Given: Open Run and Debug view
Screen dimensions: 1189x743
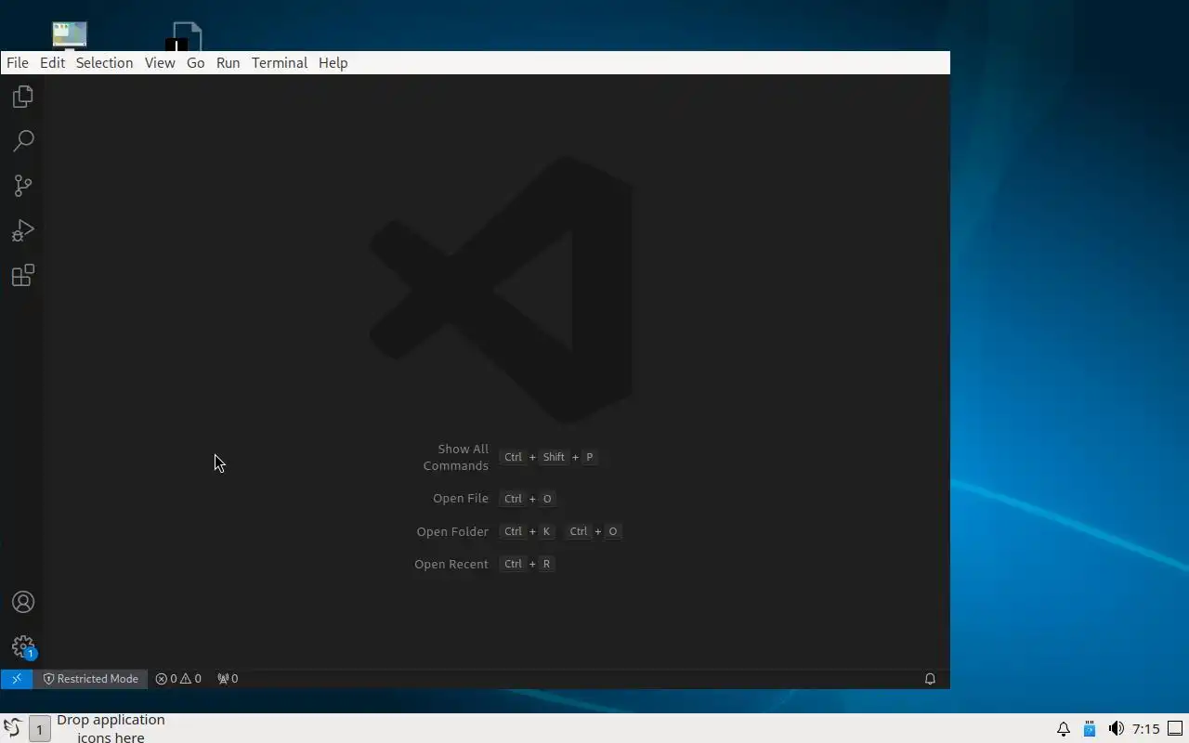Looking at the screenshot, I should (23, 230).
